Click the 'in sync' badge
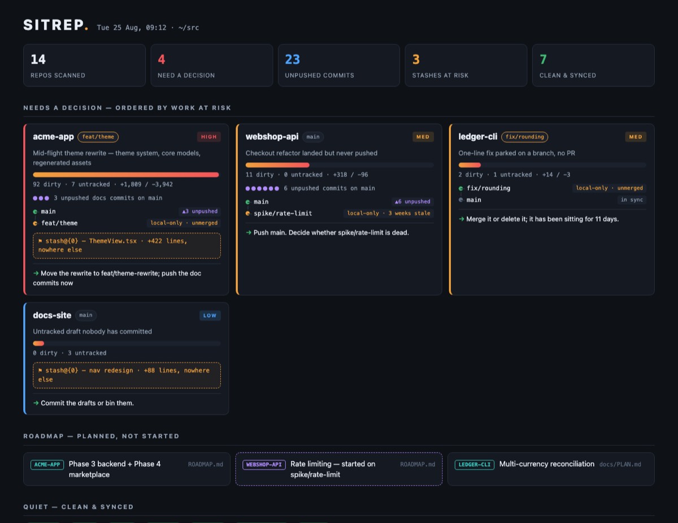Viewport: 678px width, 523px height. (632, 200)
